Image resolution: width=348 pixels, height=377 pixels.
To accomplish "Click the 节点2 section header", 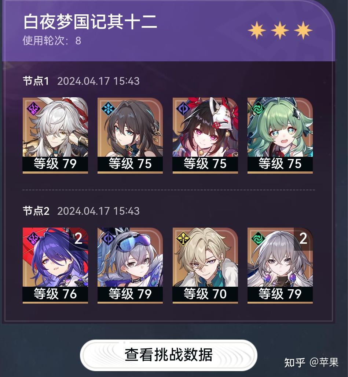I will [36, 211].
